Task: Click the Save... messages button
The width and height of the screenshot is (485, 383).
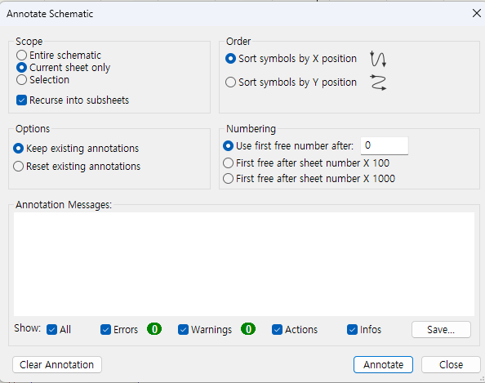Action: 441,330
